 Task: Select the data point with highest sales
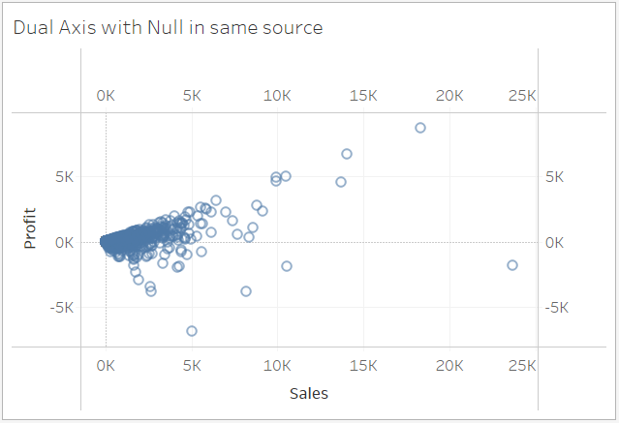[512, 265]
